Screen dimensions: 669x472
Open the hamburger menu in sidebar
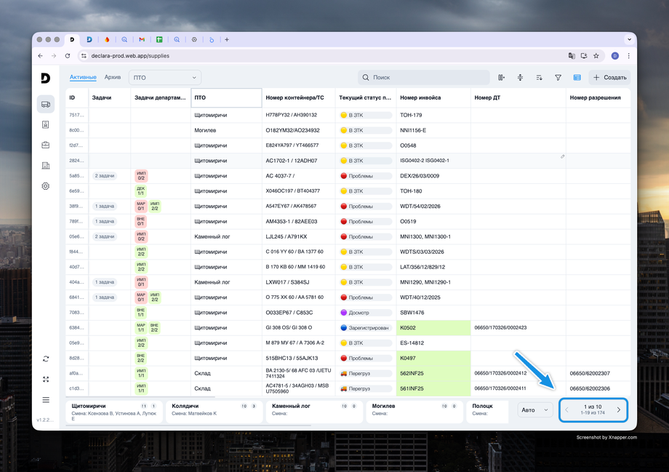[46, 400]
